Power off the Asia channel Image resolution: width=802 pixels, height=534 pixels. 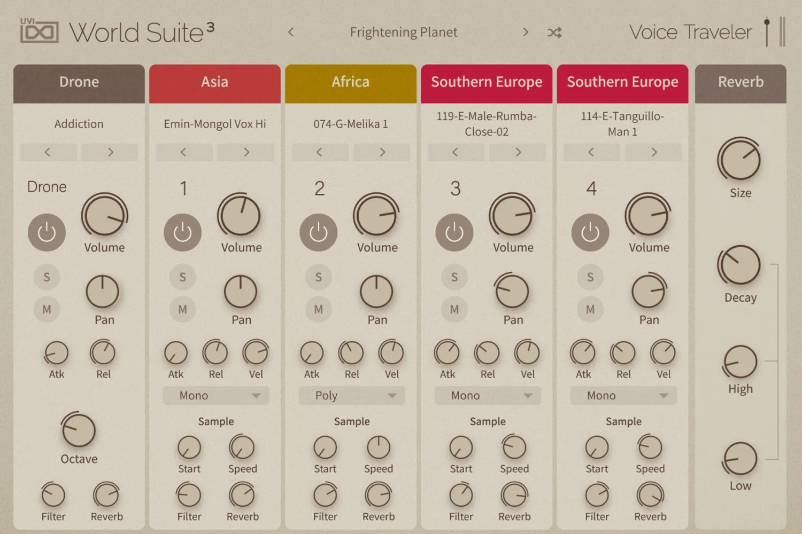click(x=182, y=232)
